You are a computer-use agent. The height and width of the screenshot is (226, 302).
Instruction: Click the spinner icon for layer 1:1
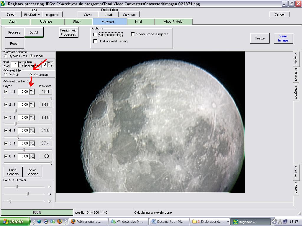(x=32, y=92)
